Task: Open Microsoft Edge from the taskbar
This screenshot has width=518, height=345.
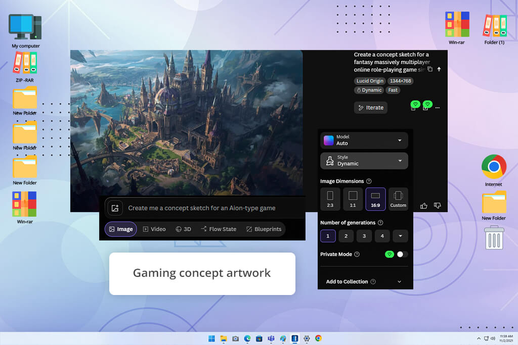Action: pos(247,338)
